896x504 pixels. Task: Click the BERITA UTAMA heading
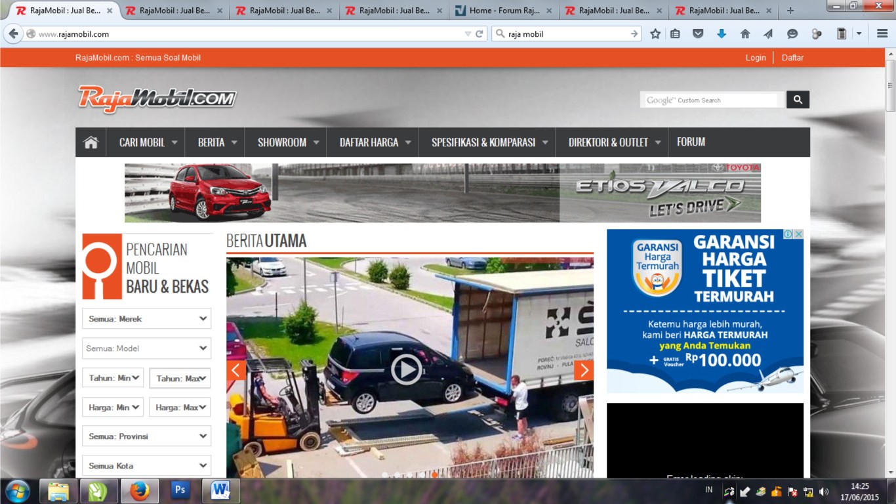click(x=266, y=241)
